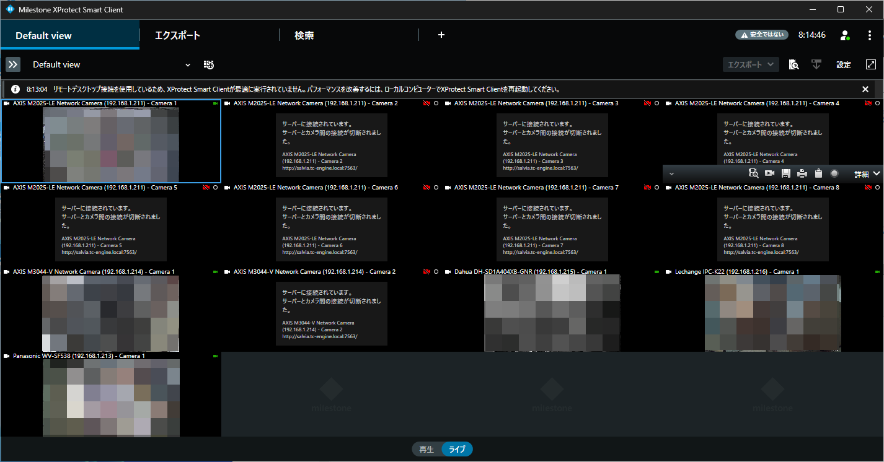
Task: Click the print icon in camera toolbar
Action: click(x=802, y=173)
